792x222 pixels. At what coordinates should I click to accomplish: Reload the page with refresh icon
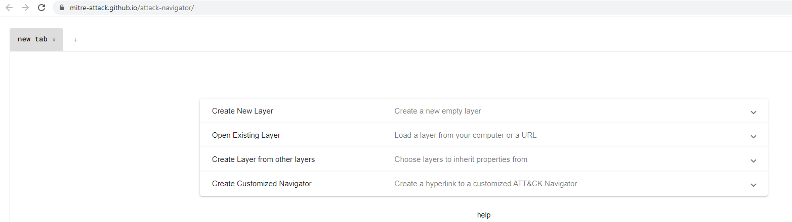click(x=41, y=8)
